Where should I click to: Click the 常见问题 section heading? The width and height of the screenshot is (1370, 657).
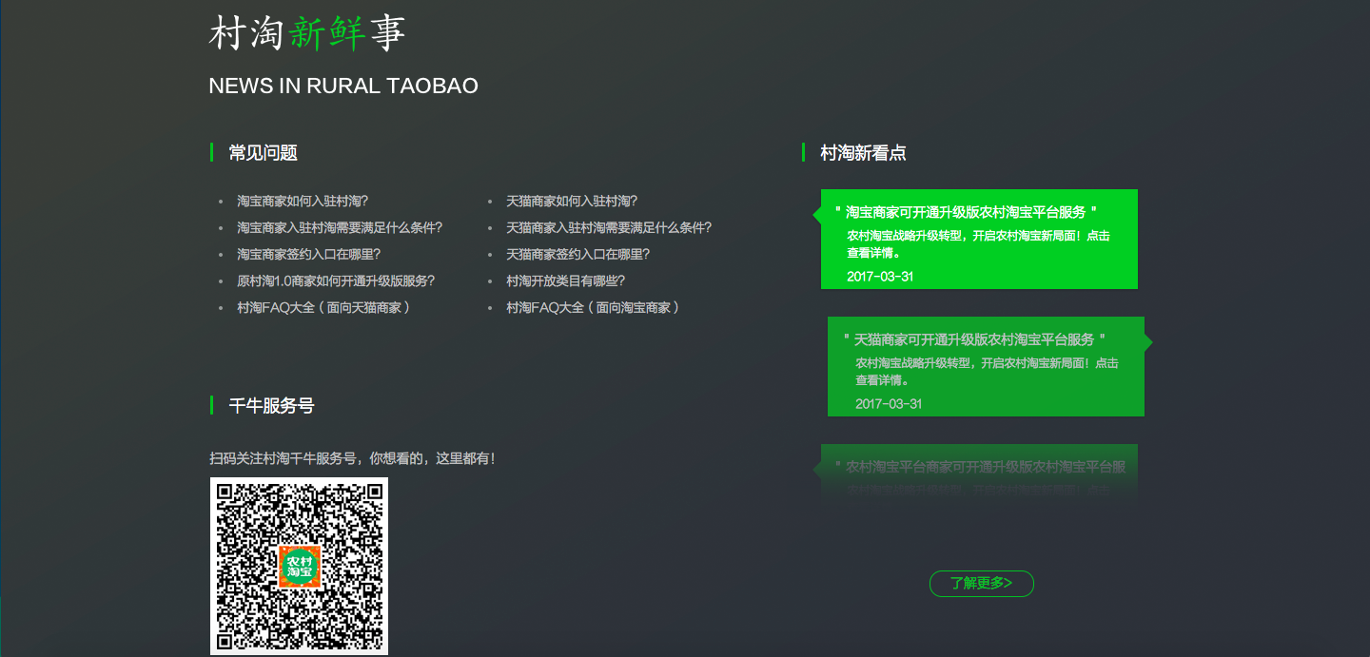(264, 153)
